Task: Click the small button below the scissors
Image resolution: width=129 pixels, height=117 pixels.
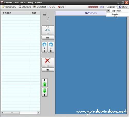Action: click(x=48, y=38)
